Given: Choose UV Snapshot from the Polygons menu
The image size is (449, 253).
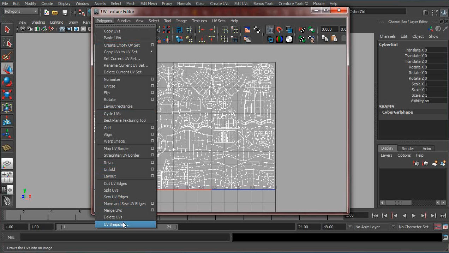Looking at the screenshot, I should (x=116, y=224).
